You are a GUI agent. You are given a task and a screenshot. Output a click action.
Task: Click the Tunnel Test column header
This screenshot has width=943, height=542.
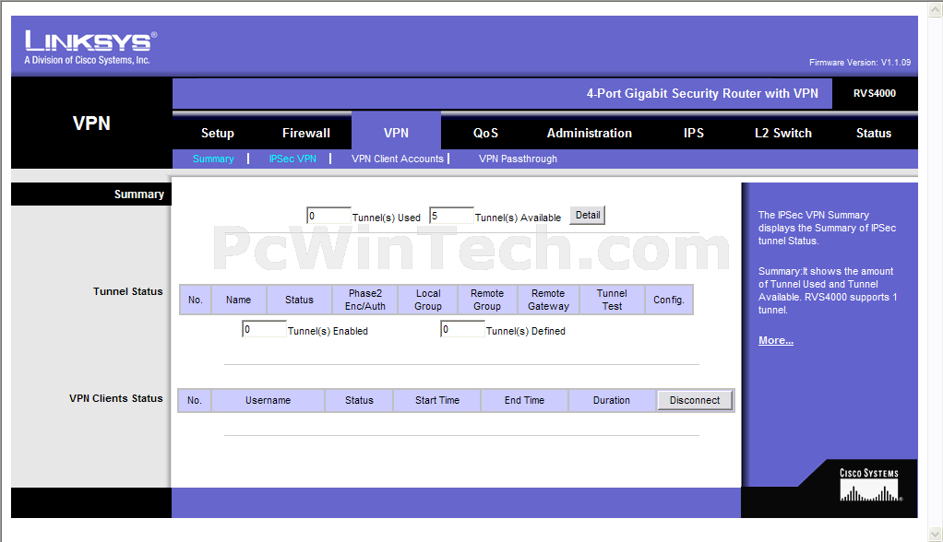click(x=612, y=300)
